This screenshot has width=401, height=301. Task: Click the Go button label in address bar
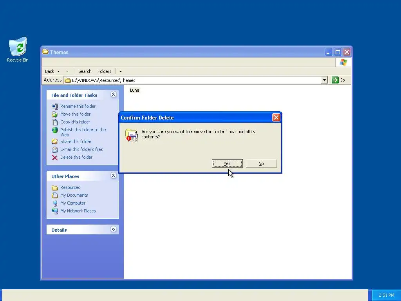(342, 80)
